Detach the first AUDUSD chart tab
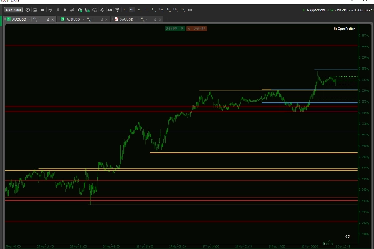This screenshot has width=374, height=249. [x=47, y=19]
